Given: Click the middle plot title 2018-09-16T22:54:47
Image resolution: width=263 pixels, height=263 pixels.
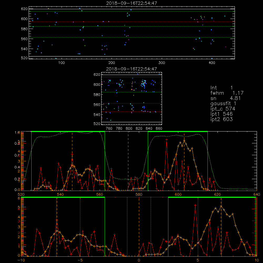Looking at the screenshot, I should pos(131,69).
